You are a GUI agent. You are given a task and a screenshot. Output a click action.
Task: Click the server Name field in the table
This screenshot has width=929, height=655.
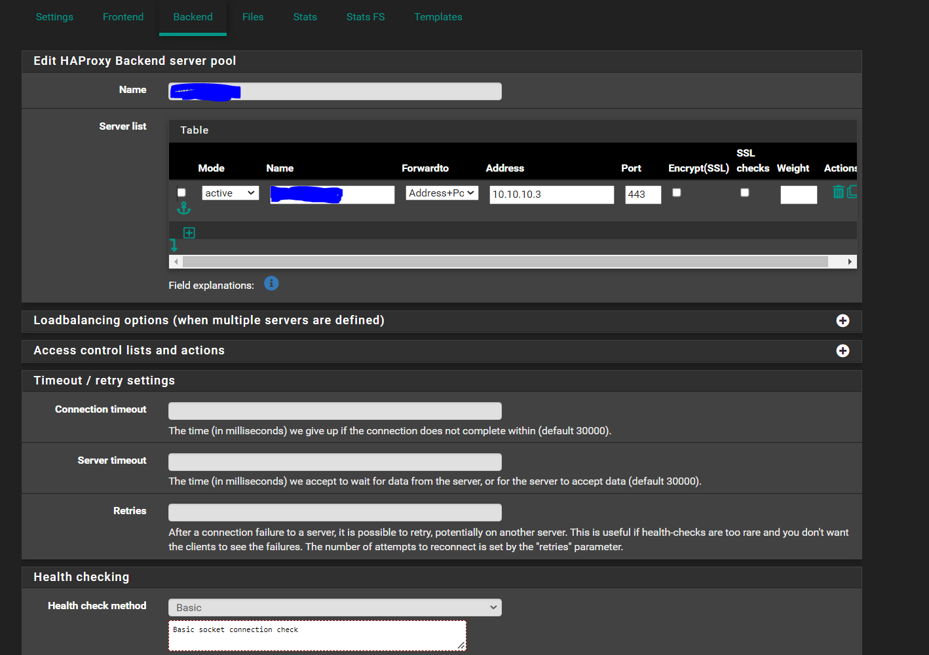click(x=332, y=195)
